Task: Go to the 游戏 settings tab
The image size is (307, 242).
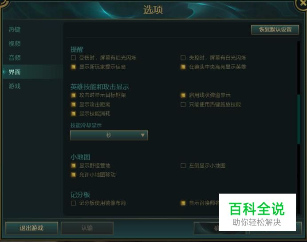Action: pyautogui.click(x=15, y=86)
